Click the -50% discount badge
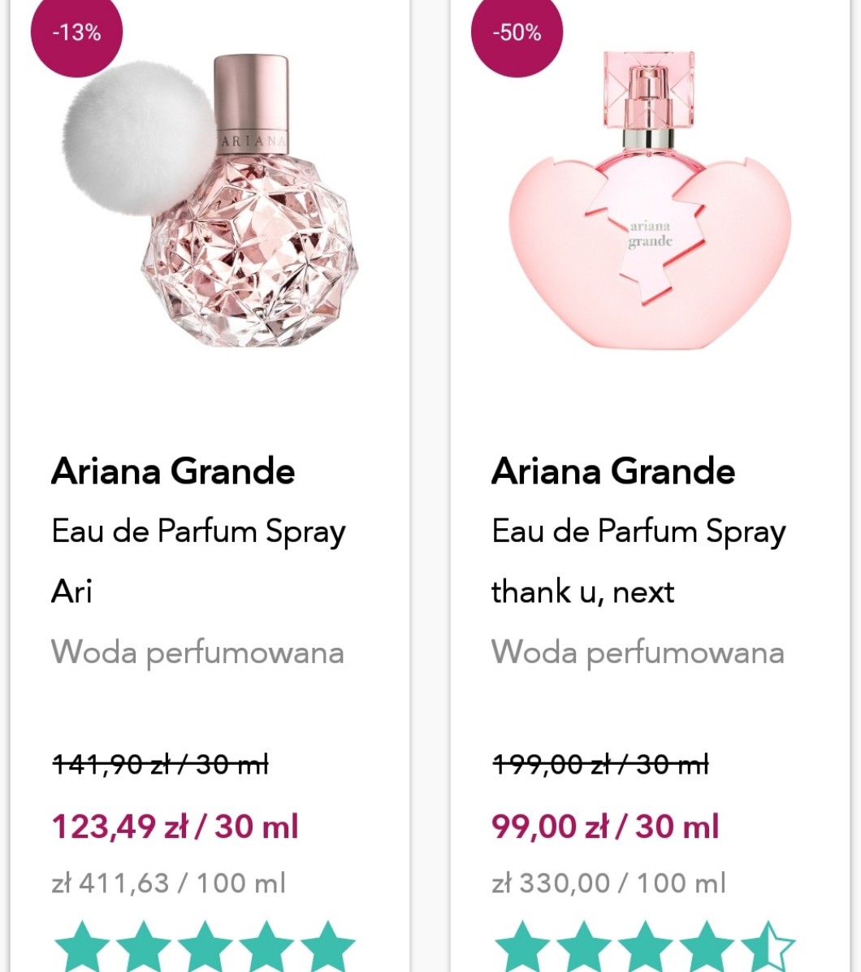Screen dimensions: 861x972 pos(517,33)
